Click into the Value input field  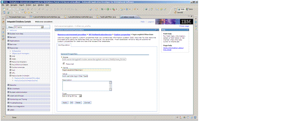(75, 76)
